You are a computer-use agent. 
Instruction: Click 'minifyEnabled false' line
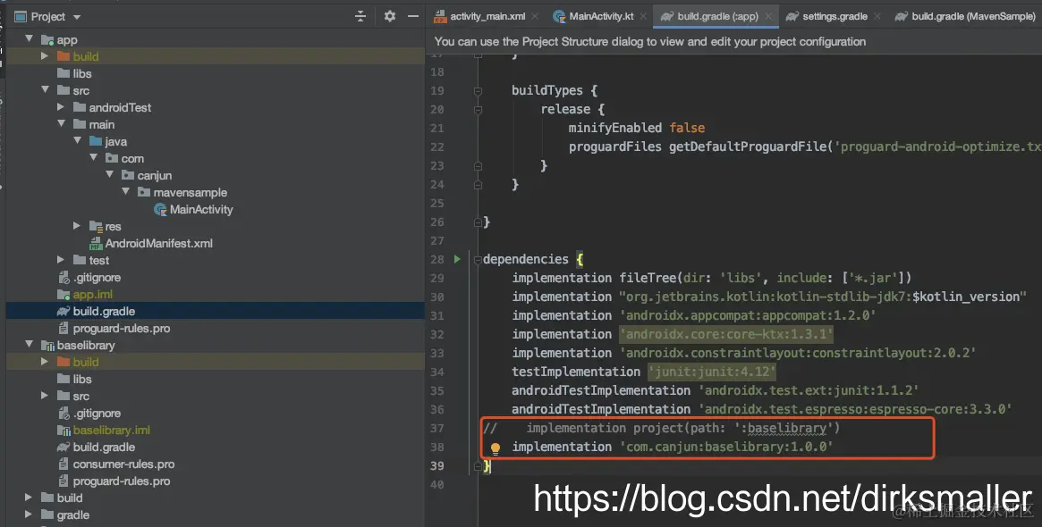pyautogui.click(x=637, y=128)
